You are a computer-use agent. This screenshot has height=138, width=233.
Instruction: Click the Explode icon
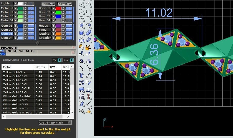[88, 47]
